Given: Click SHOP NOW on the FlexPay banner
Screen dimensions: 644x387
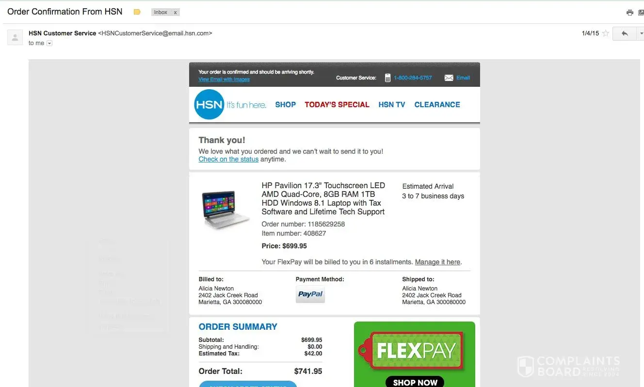Looking at the screenshot, I should coord(415,382).
